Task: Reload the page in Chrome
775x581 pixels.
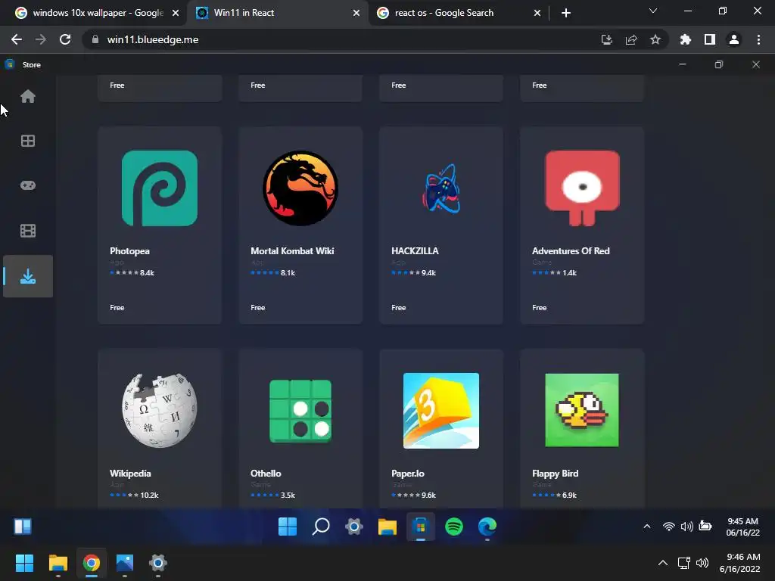Action: 65,39
